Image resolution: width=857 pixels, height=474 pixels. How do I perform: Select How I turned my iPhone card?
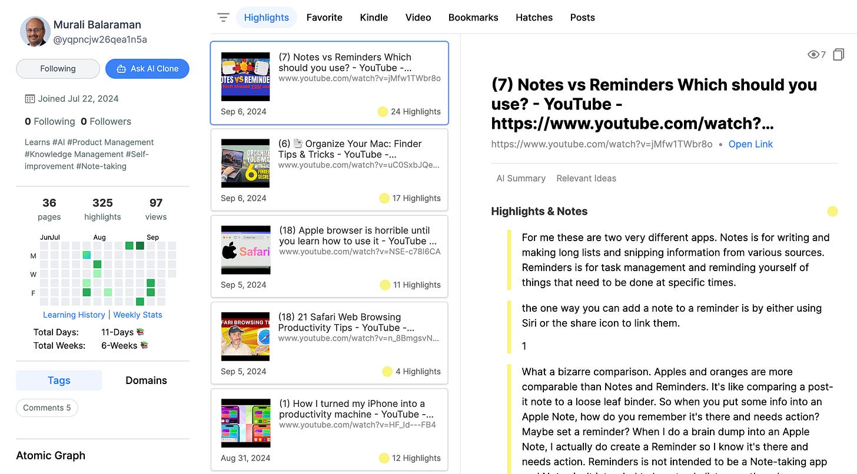[330, 430]
